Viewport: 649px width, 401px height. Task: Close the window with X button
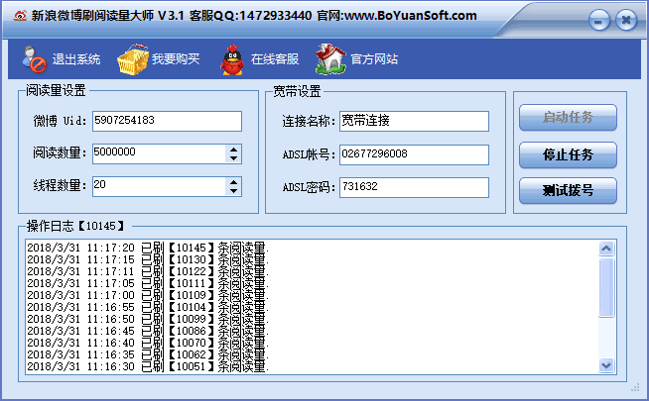tap(626, 20)
